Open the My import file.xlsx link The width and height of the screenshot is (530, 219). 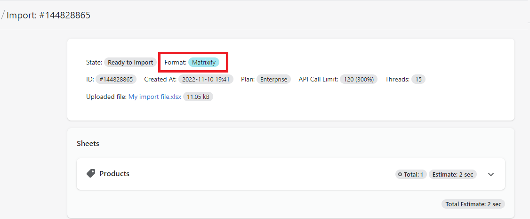[x=154, y=97]
